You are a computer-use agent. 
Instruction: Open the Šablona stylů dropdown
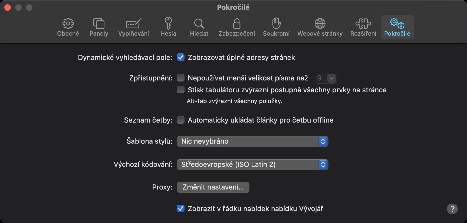click(252, 141)
